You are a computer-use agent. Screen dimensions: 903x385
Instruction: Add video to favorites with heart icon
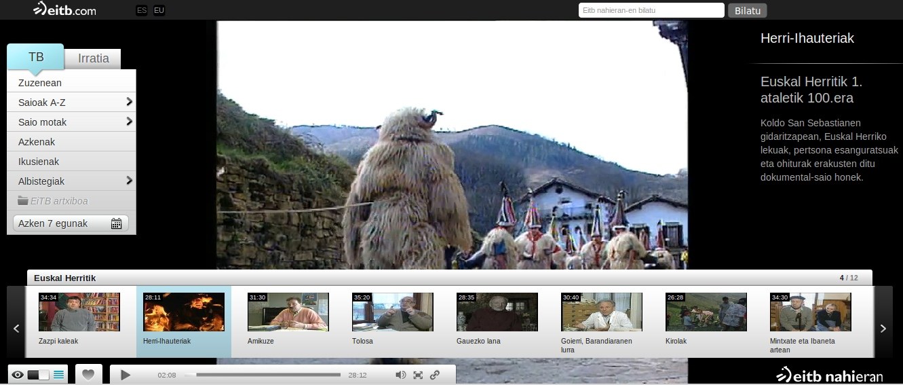(88, 374)
